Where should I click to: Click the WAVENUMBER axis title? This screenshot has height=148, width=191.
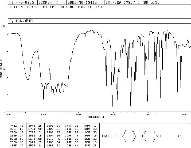[95, 117]
